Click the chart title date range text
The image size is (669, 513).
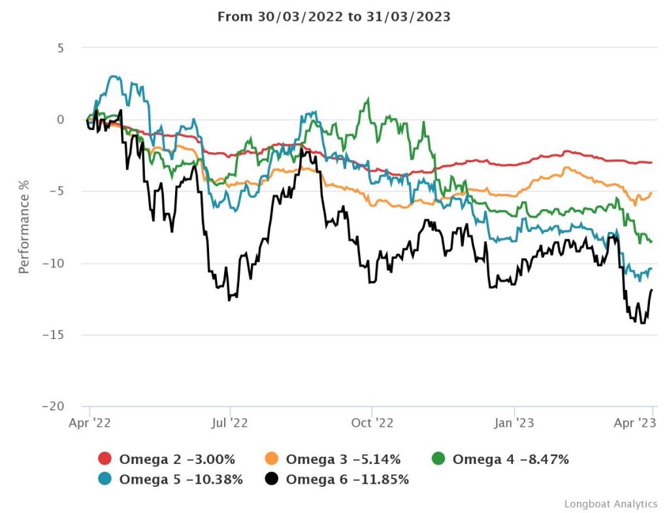[x=334, y=17]
